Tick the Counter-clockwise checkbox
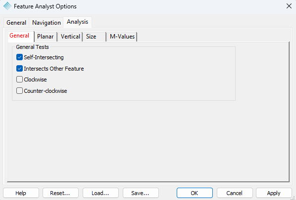Viewport: 296px width, 200px height. click(19, 91)
